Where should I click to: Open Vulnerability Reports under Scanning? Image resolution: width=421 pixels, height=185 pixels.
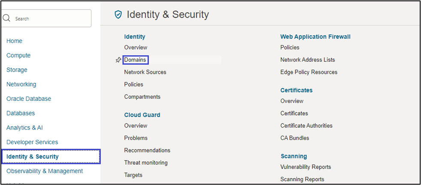pos(306,167)
